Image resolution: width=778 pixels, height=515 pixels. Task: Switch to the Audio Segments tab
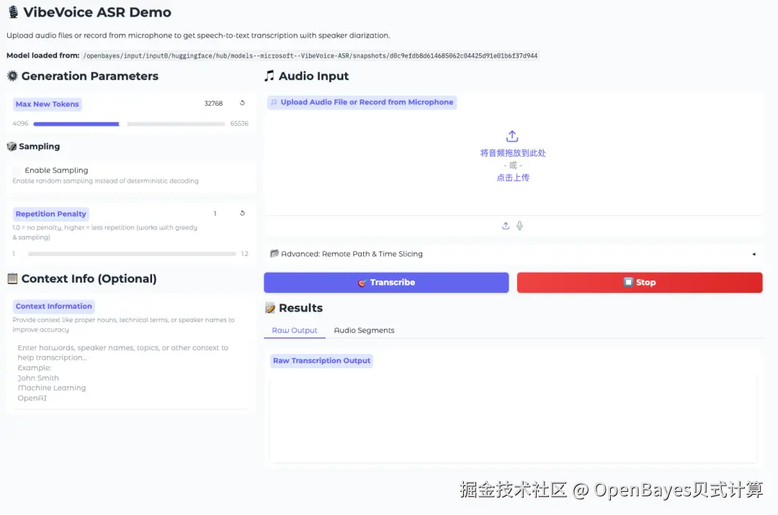click(364, 330)
